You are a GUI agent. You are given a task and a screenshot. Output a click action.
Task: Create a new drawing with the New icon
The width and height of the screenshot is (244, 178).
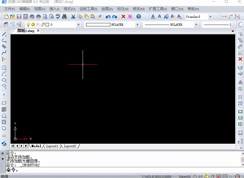(6, 16)
